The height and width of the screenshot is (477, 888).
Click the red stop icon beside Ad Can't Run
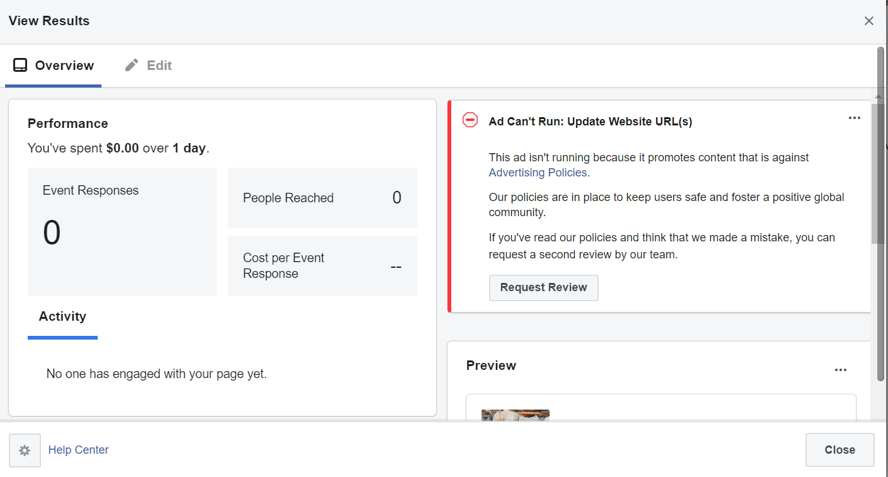(x=470, y=120)
